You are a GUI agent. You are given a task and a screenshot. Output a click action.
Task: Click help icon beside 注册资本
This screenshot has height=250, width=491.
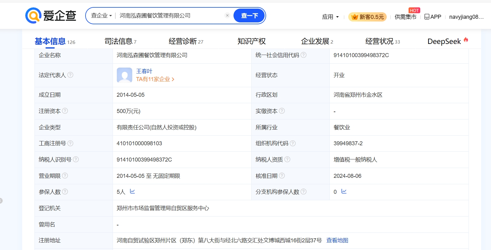click(65, 111)
